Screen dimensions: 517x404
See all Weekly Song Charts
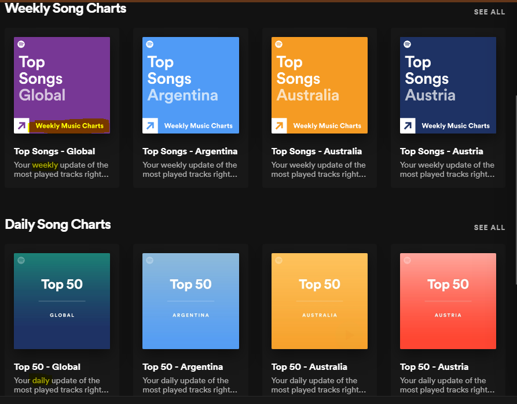pyautogui.click(x=489, y=12)
